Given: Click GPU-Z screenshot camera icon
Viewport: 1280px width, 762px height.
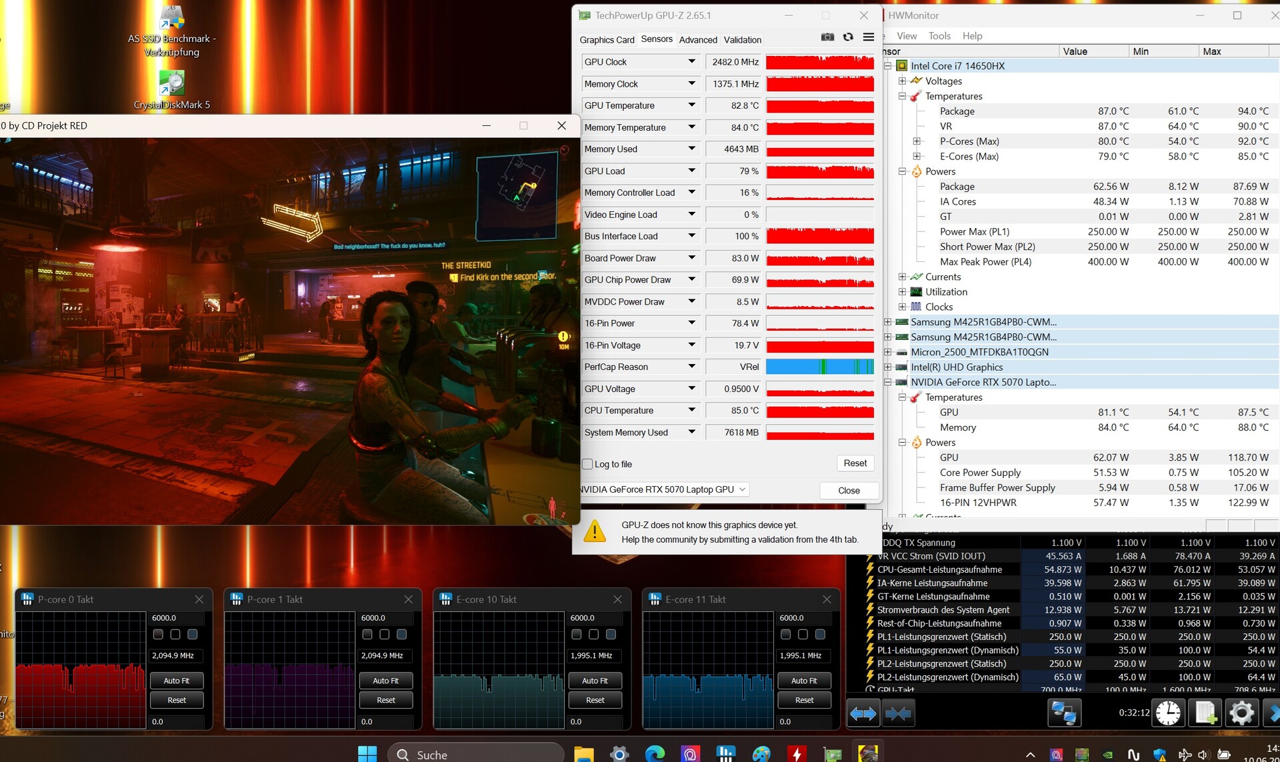Looking at the screenshot, I should coord(827,37).
